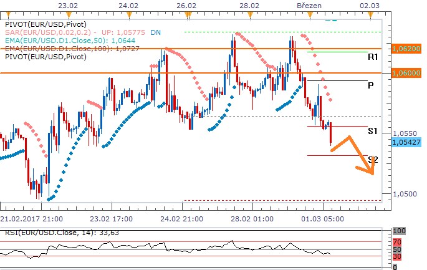This screenshot has height=270, width=427.
Task: Select the EMA 100 indicator legend entry
Action: [58, 47]
